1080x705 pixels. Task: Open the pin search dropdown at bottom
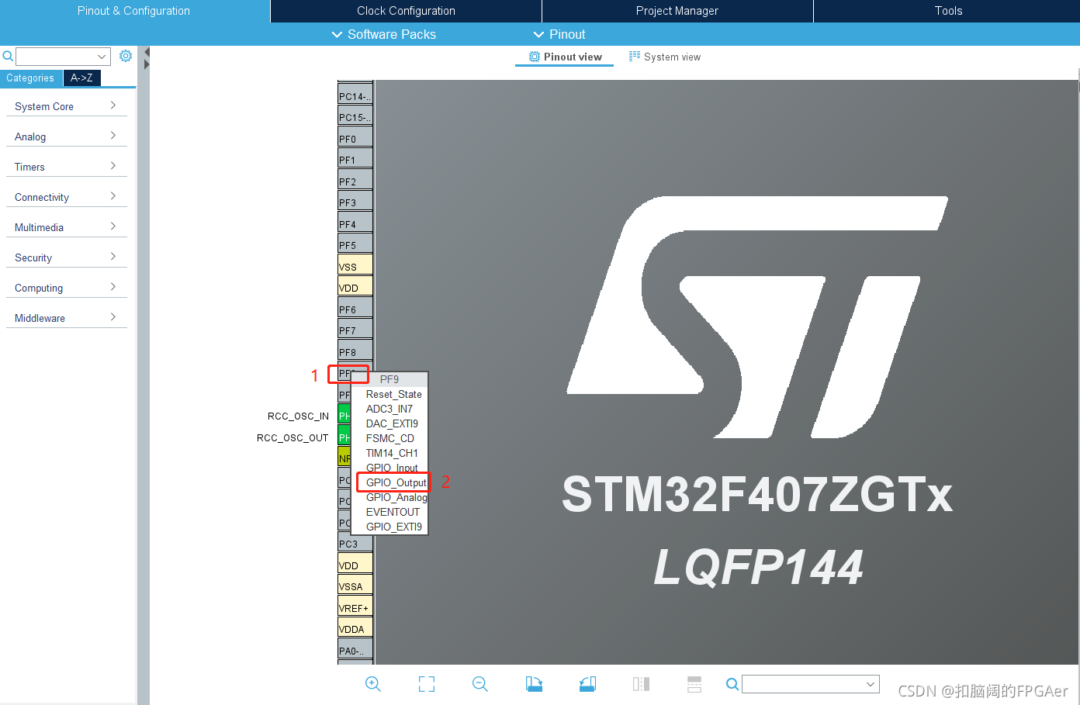871,684
